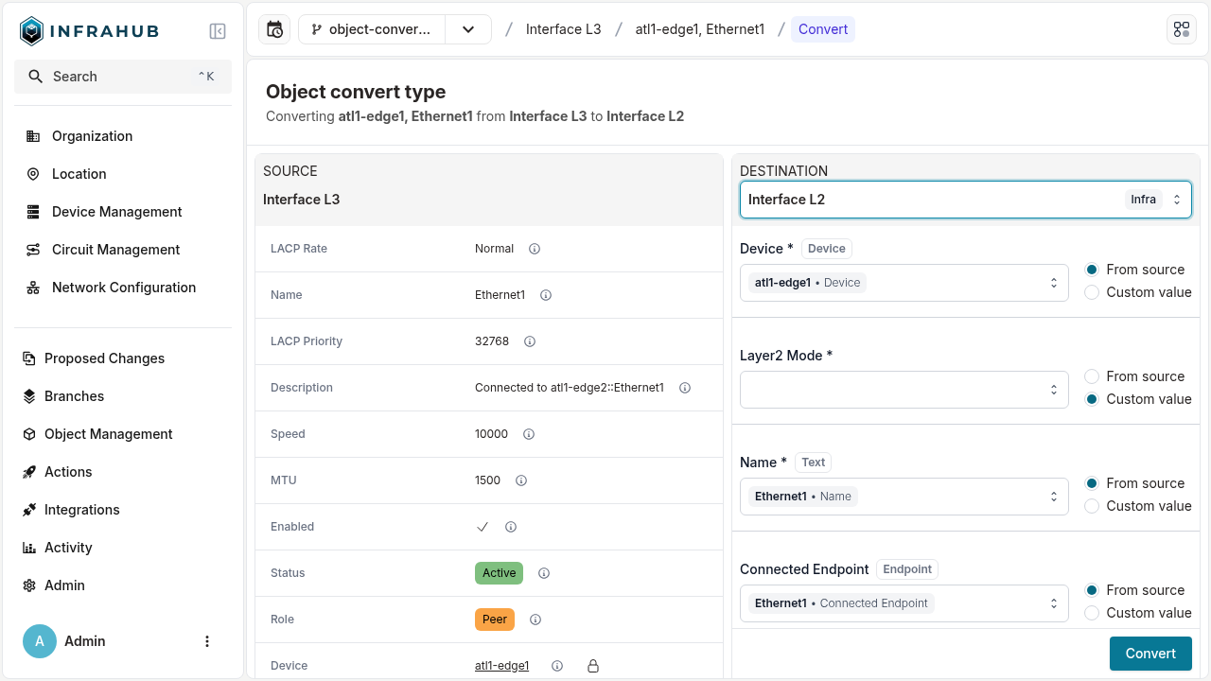Navigate to Interface L3 breadcrumb
Image resolution: width=1211 pixels, height=681 pixels.
563,29
